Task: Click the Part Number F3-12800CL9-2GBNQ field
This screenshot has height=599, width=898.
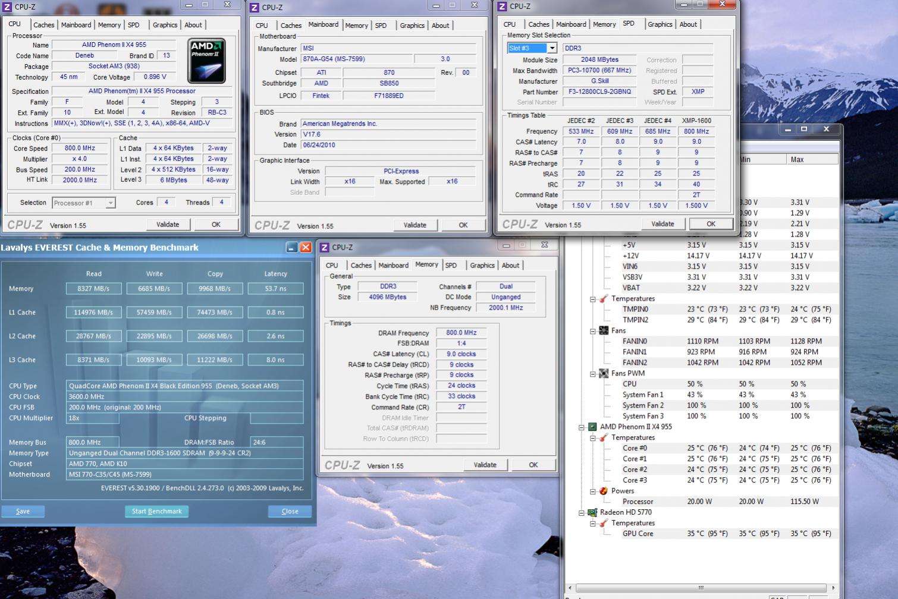Action: (x=599, y=92)
